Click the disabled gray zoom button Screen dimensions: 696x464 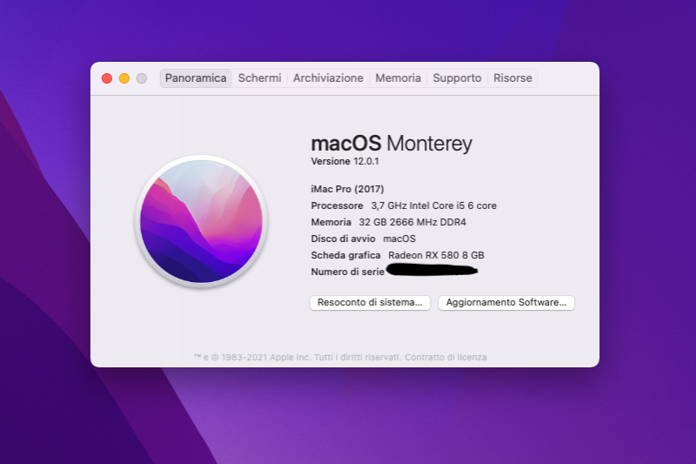pyautogui.click(x=142, y=78)
